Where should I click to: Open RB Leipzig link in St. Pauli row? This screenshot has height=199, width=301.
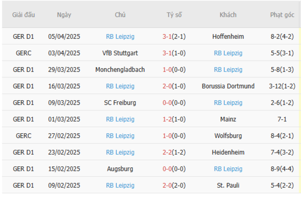[x=120, y=186]
